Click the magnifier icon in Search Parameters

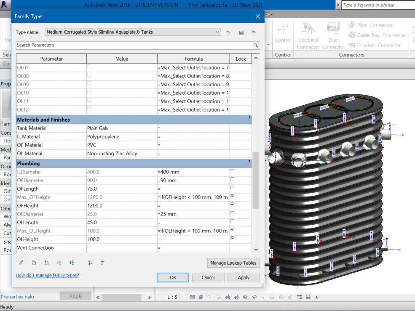[255, 45]
